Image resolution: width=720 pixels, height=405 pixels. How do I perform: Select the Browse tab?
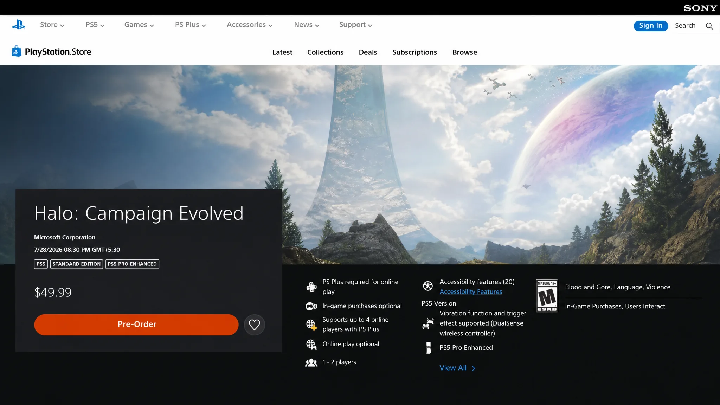point(465,52)
